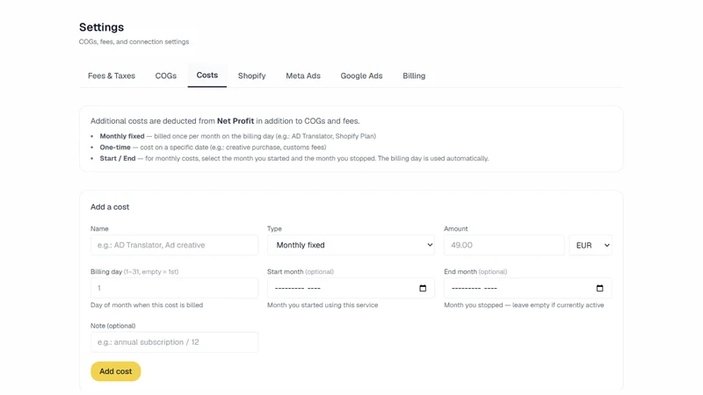Image resolution: width=703 pixels, height=395 pixels.
Task: Open the Fees & Taxes tab
Action: [x=112, y=75]
